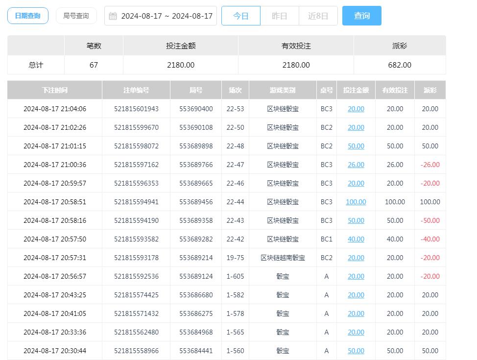Switch to the 局号查询 query mode

coord(76,15)
